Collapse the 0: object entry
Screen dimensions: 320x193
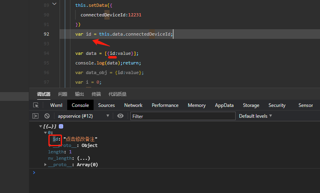click(45, 133)
